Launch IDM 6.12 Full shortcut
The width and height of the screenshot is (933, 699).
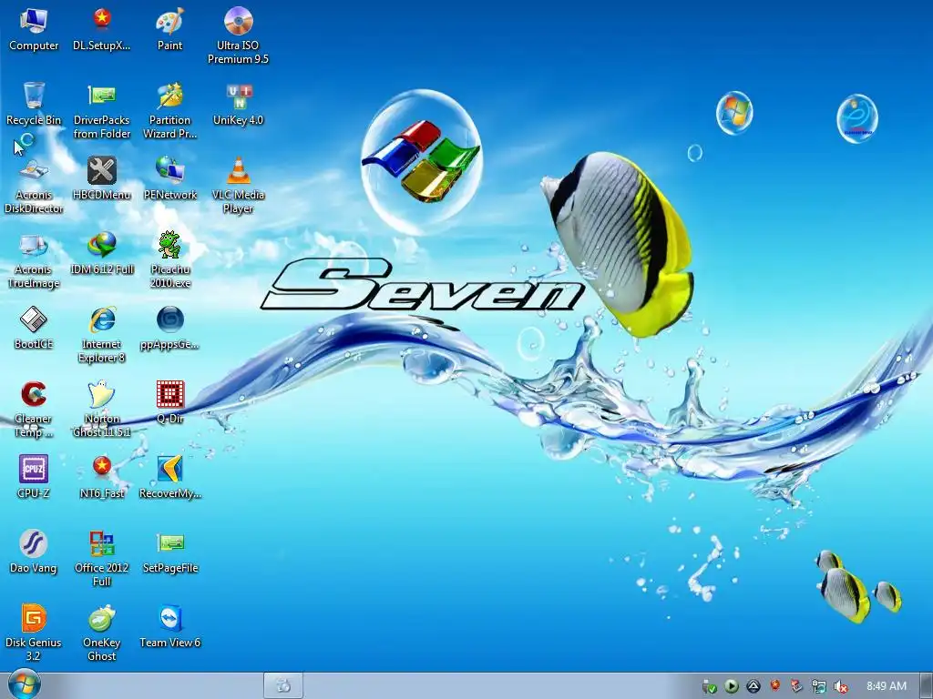(x=102, y=253)
